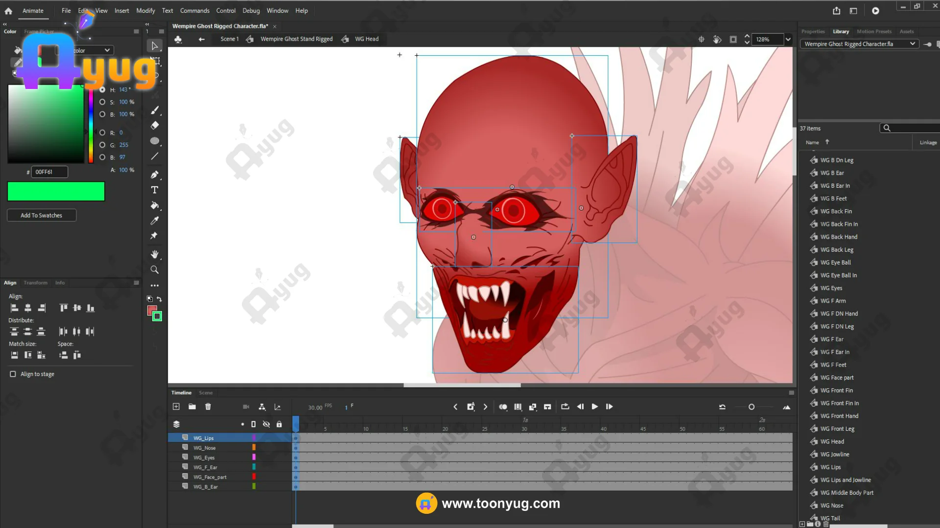Select the Red channel radio button
Image resolution: width=940 pixels, height=528 pixels.
(102, 133)
